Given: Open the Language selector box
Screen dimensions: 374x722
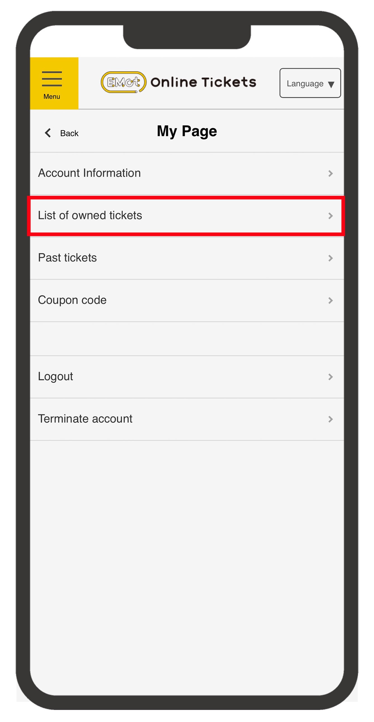Looking at the screenshot, I should tap(310, 83).
